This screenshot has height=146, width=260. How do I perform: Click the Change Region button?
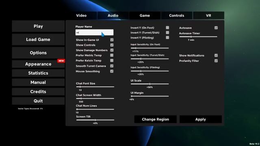tap(155, 119)
